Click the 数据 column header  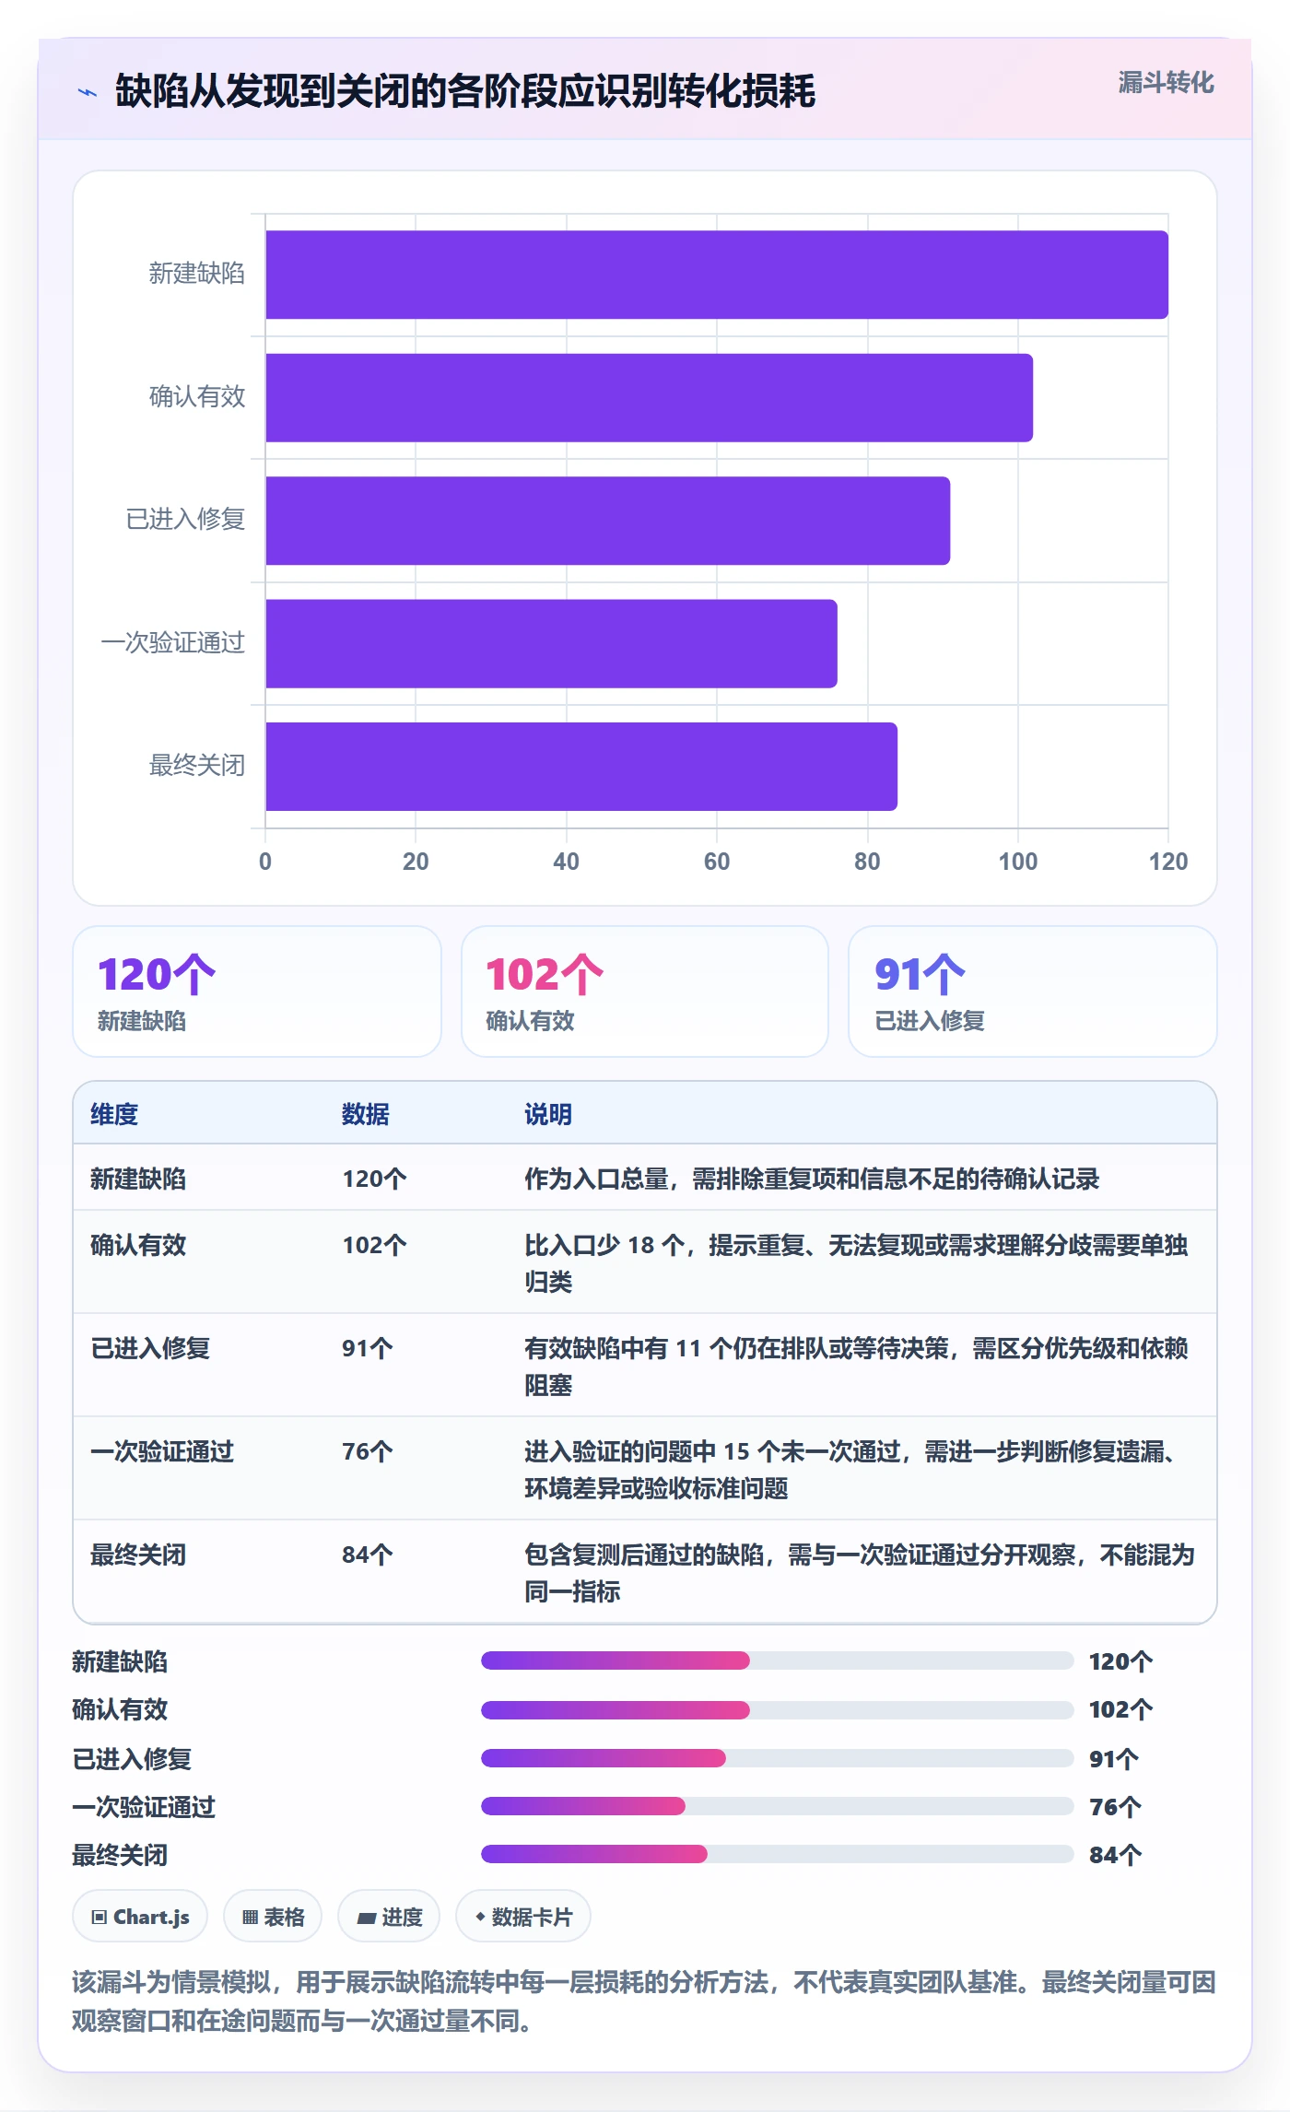366,1114
